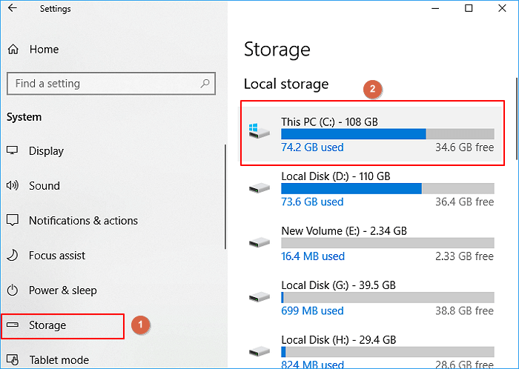Open the 16.4 MB used link
Screen dimensions: 519x369
[x=313, y=256]
